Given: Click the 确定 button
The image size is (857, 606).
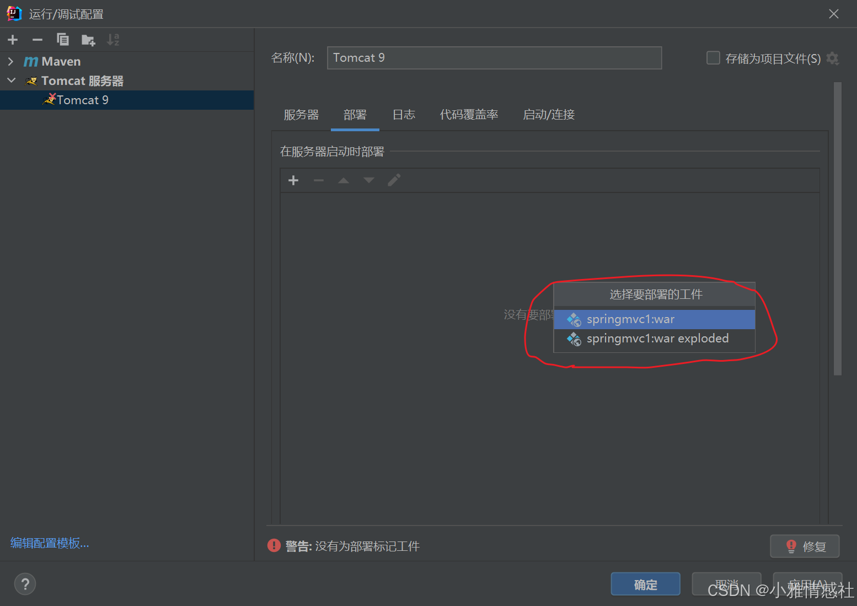Looking at the screenshot, I should point(645,584).
